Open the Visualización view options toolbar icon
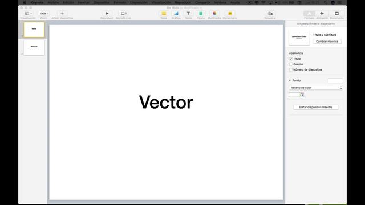Image resolution: width=365 pixels, height=205 pixels. 28,14
